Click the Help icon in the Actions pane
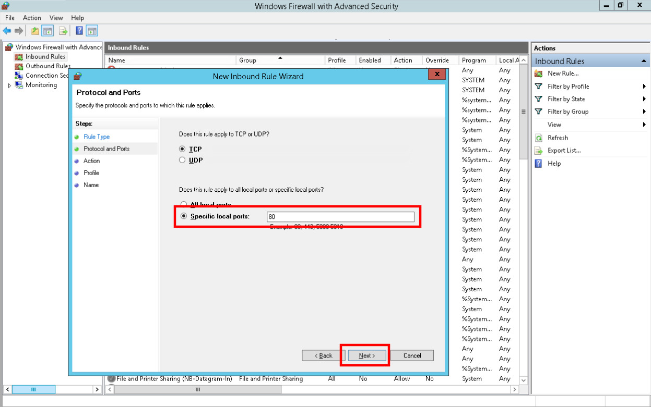The image size is (651, 407). 539,164
